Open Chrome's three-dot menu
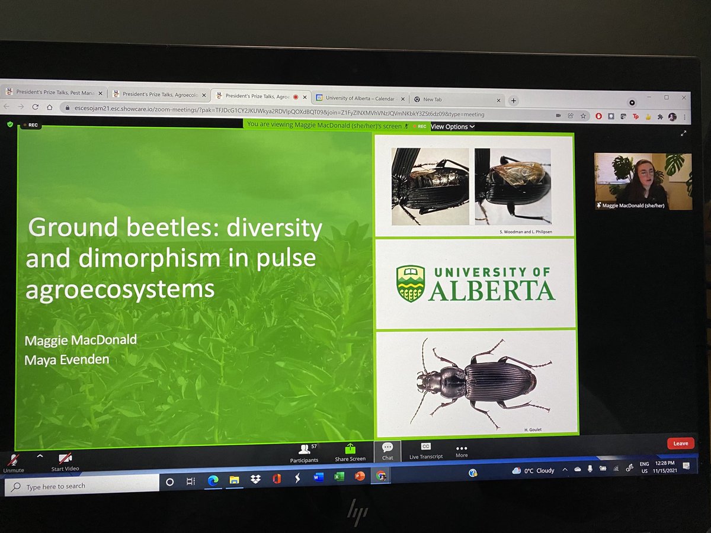The width and height of the screenshot is (711, 533). [685, 117]
